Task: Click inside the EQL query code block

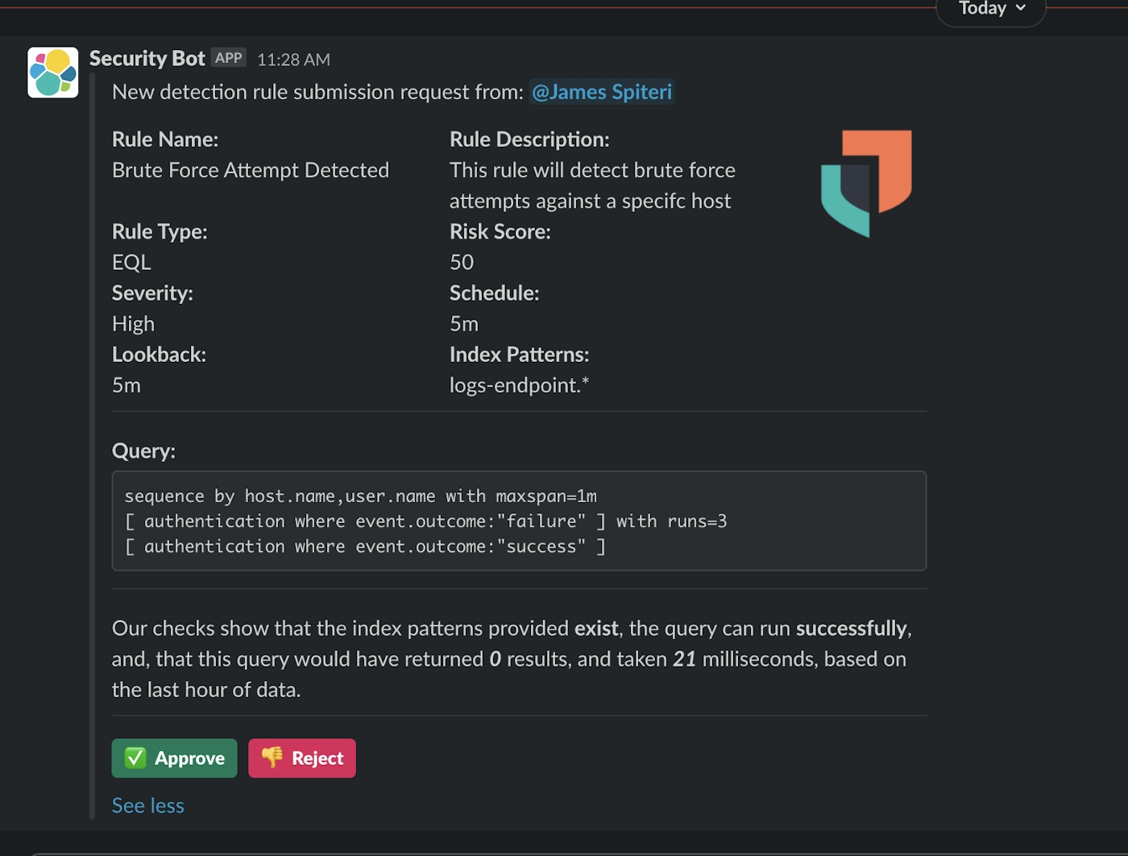Action: [x=519, y=521]
